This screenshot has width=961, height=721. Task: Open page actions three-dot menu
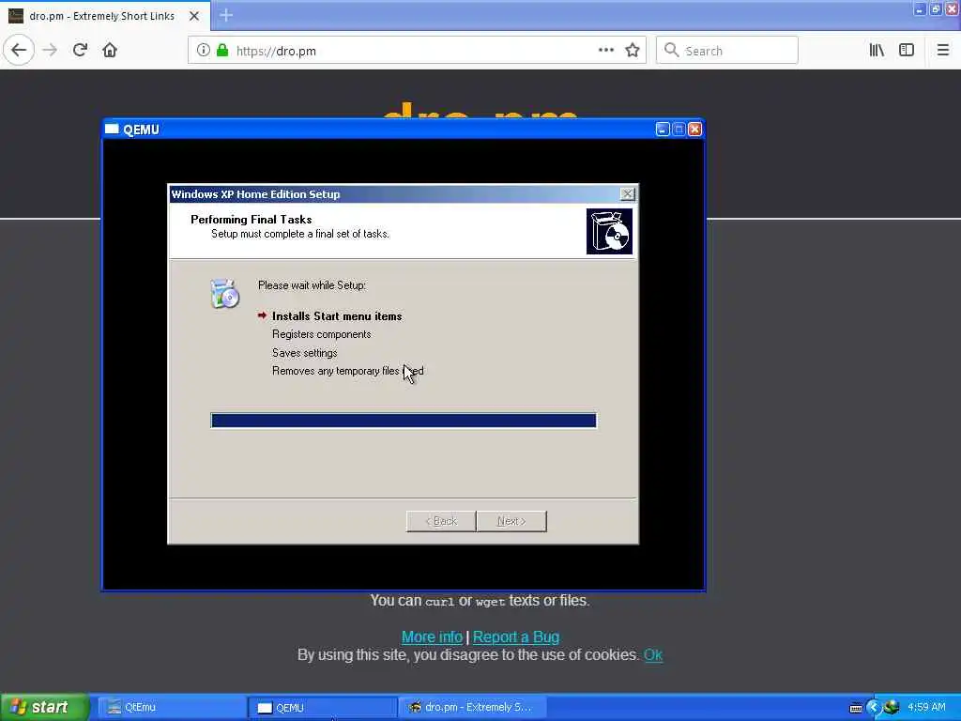pos(606,51)
